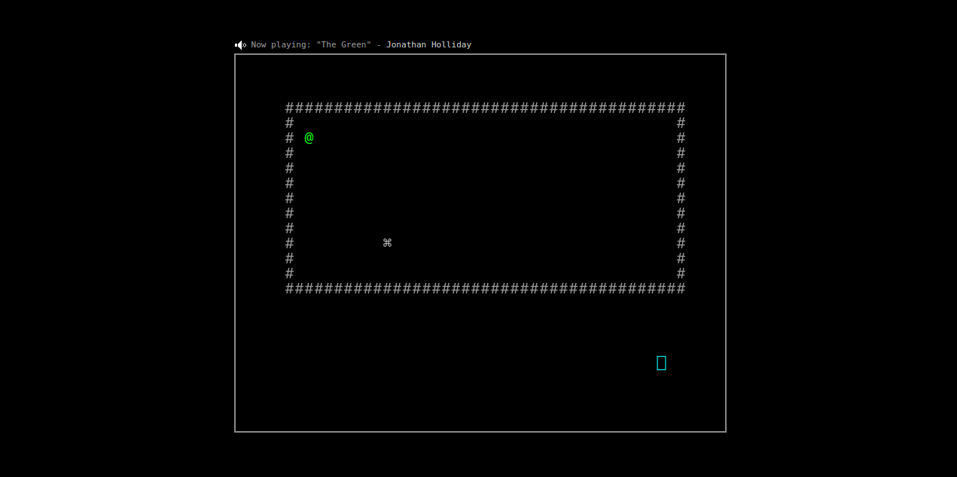Click the floor tile just left of ⌘

[377, 243]
